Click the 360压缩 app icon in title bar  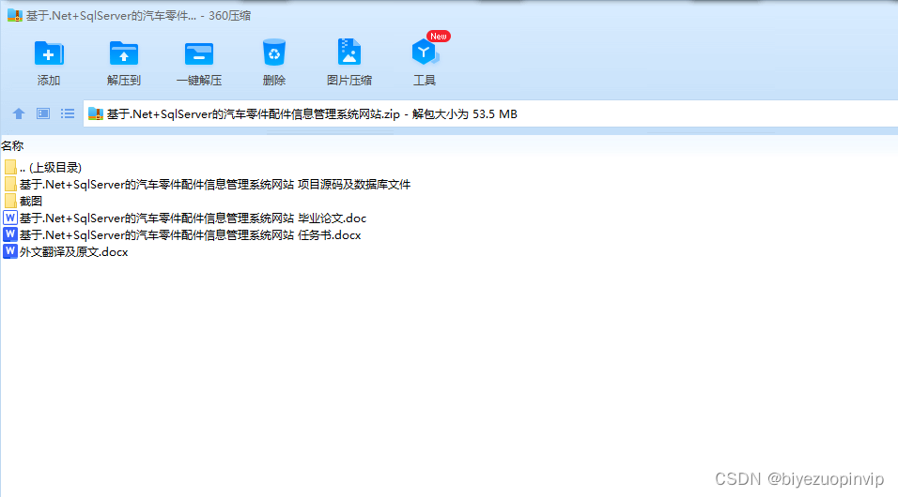click(x=15, y=15)
